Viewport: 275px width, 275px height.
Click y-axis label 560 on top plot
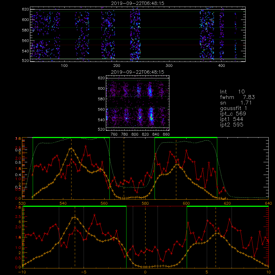(x=25, y=41)
